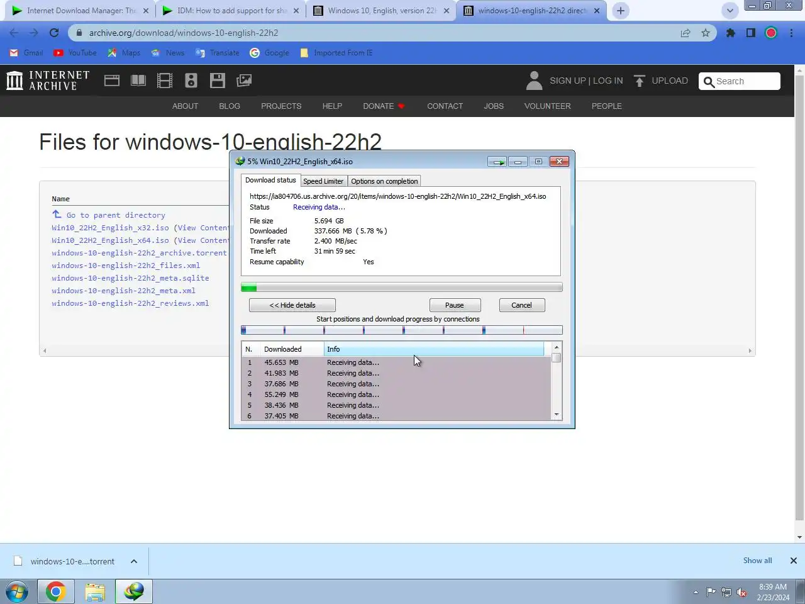
Task: Open a new browser tab
Action: coord(621,11)
